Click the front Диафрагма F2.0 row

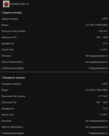tap(55, 108)
